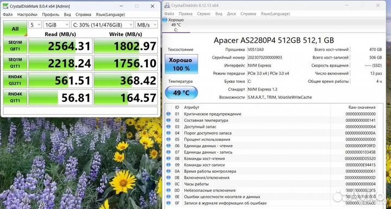The image size is (391, 209).
Task: Click the total host reads value 470 GB
Action: point(375,49)
